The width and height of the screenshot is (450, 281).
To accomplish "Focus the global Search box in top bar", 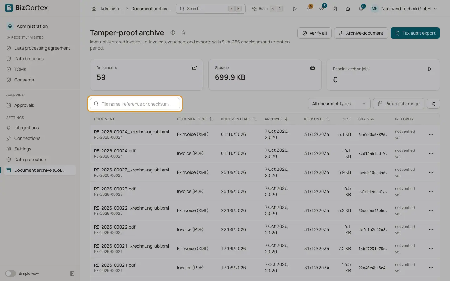I will (x=211, y=9).
